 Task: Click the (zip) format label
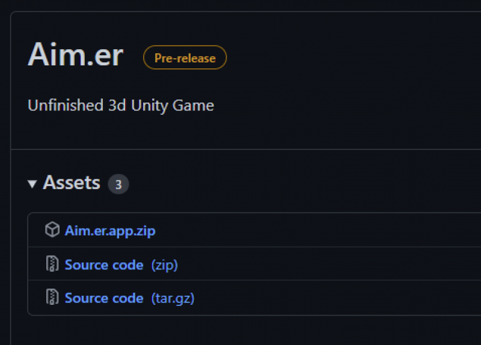point(165,265)
